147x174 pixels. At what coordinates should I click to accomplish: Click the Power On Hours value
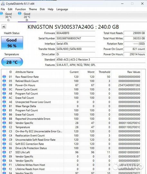point(134,54)
